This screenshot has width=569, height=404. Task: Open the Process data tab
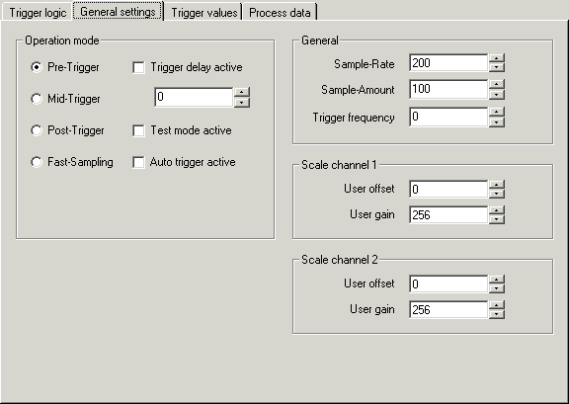(280, 13)
